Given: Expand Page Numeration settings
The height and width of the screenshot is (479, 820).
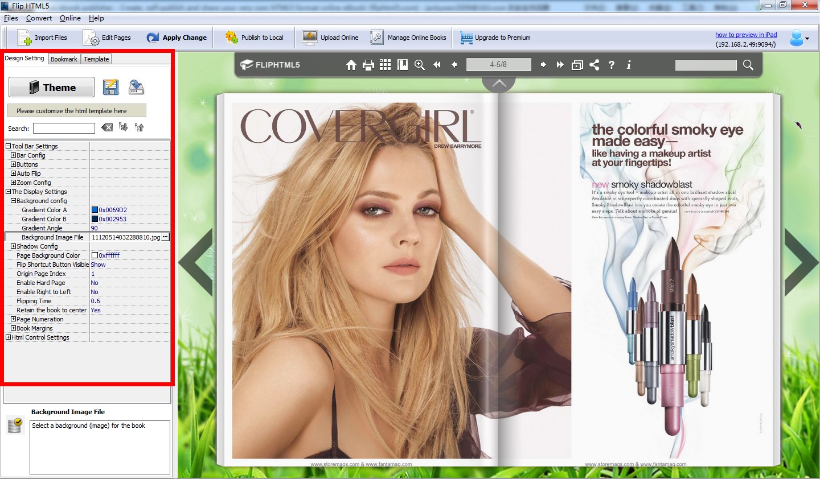Looking at the screenshot, I should (x=13, y=319).
